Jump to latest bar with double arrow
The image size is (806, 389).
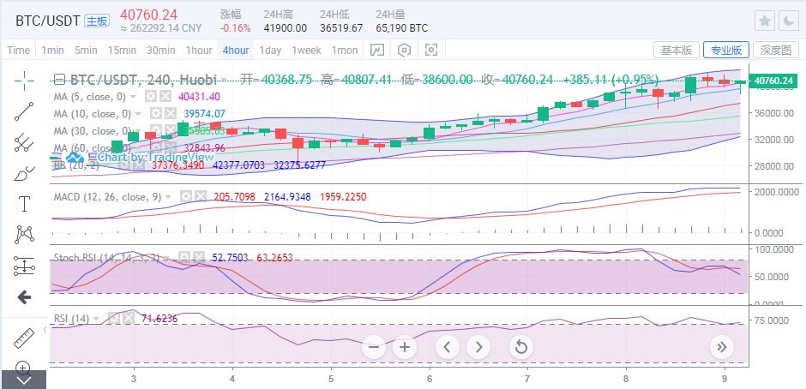pos(722,347)
